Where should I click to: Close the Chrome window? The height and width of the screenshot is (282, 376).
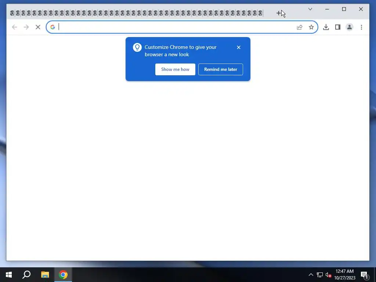[x=361, y=9]
